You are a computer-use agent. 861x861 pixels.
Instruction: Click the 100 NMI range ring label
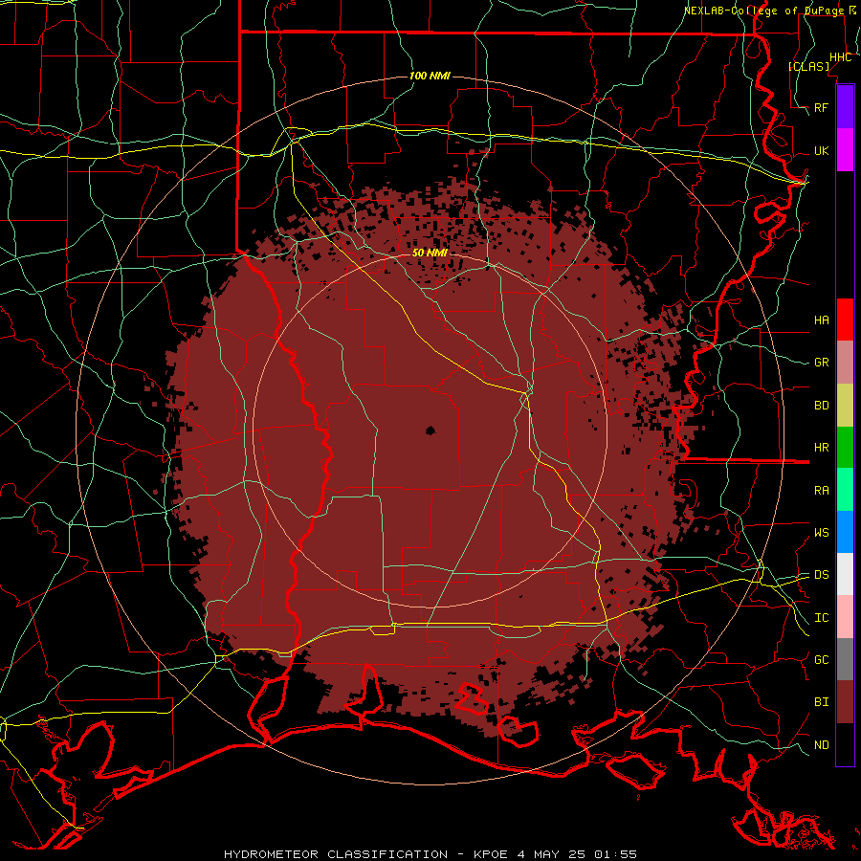(430, 76)
